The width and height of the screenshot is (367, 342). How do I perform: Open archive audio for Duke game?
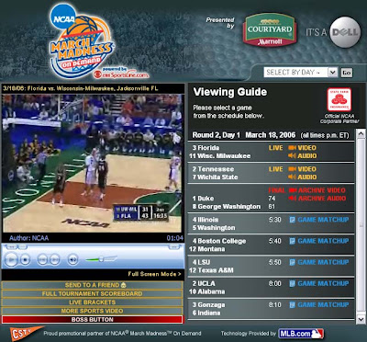pyautogui.click(x=317, y=199)
